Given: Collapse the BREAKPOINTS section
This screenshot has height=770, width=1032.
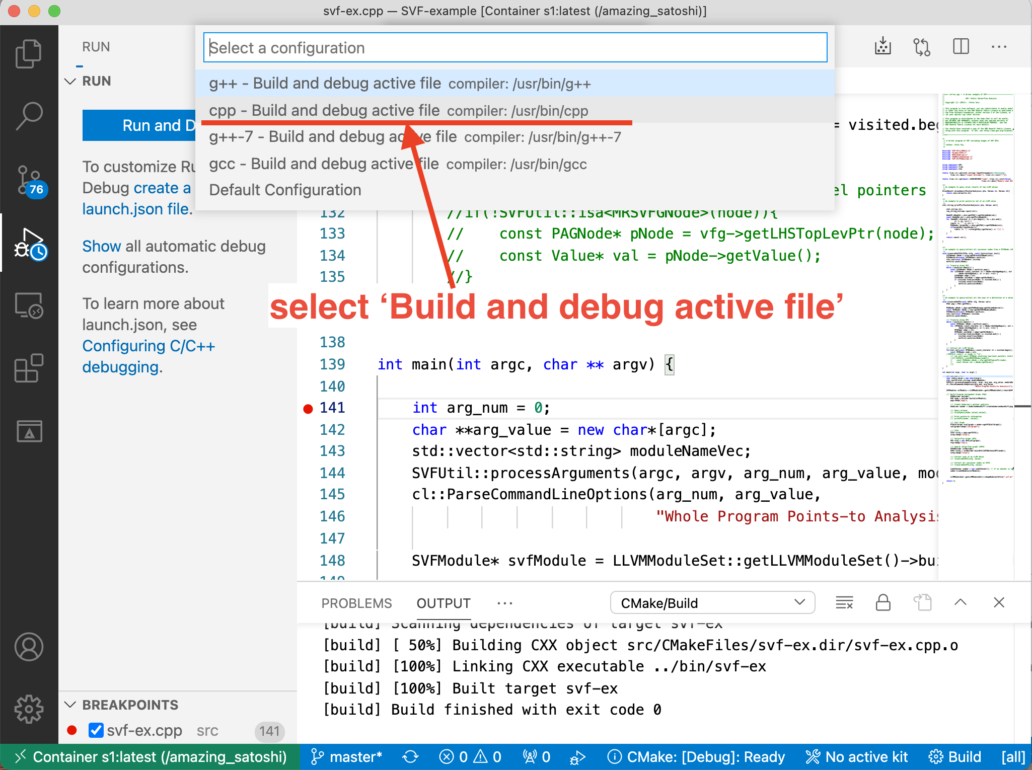Looking at the screenshot, I should tap(70, 705).
